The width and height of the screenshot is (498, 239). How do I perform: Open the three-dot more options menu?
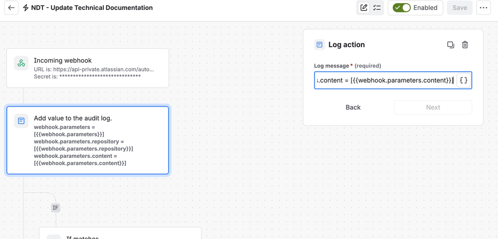click(x=484, y=7)
